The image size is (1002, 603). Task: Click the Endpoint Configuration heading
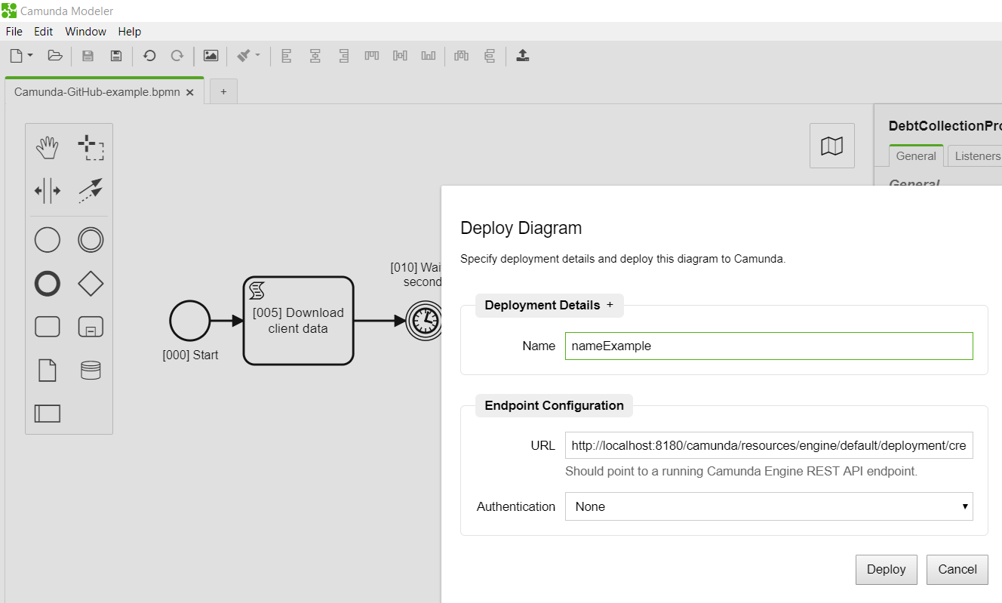click(554, 405)
